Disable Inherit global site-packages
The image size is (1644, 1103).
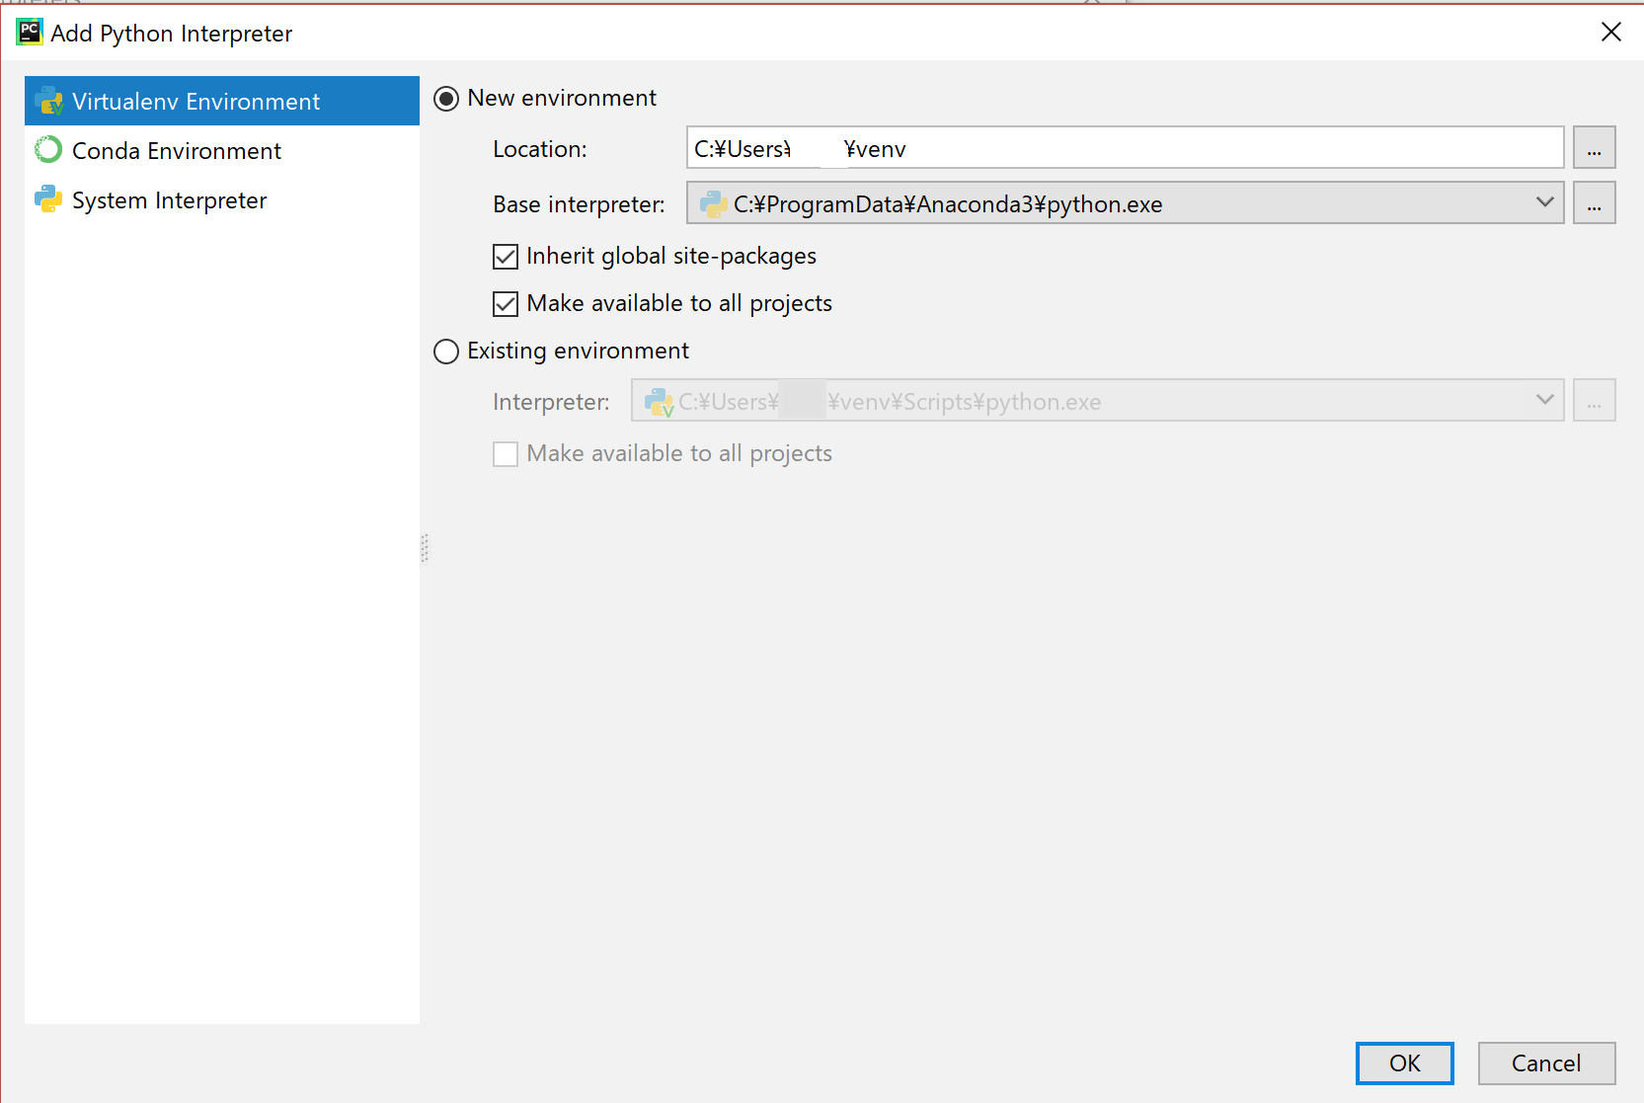click(505, 256)
